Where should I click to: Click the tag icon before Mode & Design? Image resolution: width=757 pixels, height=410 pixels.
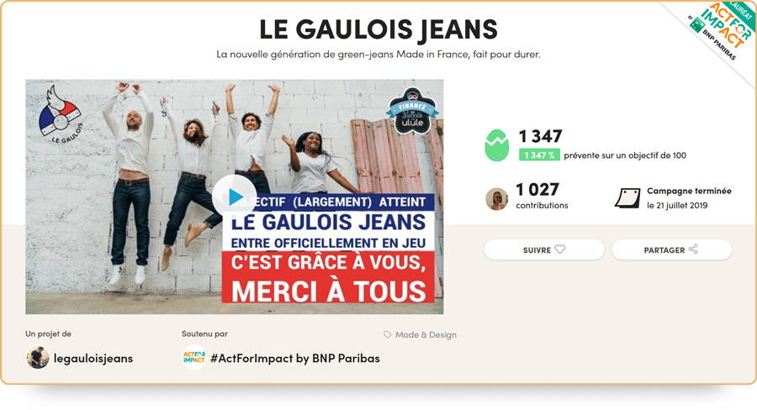(387, 334)
